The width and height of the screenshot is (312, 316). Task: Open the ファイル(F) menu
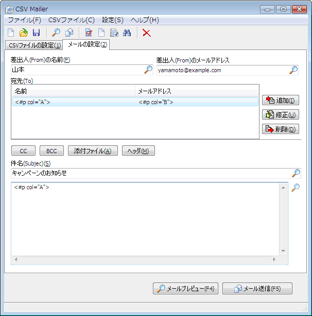pos(24,20)
